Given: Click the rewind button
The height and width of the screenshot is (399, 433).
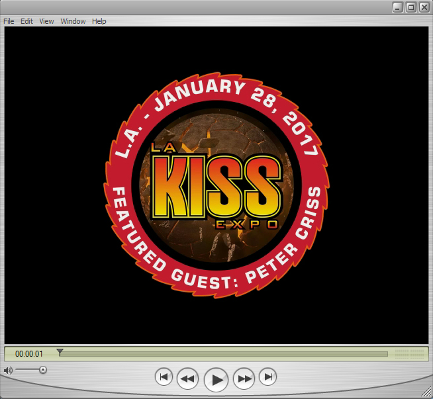Looking at the screenshot, I should (x=187, y=378).
